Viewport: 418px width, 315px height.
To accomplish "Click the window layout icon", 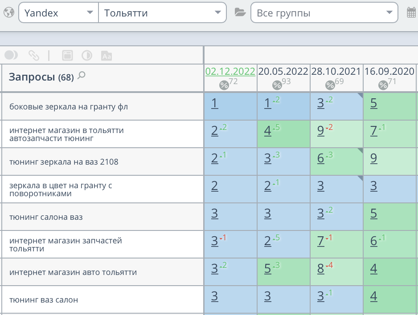I will [67, 55].
